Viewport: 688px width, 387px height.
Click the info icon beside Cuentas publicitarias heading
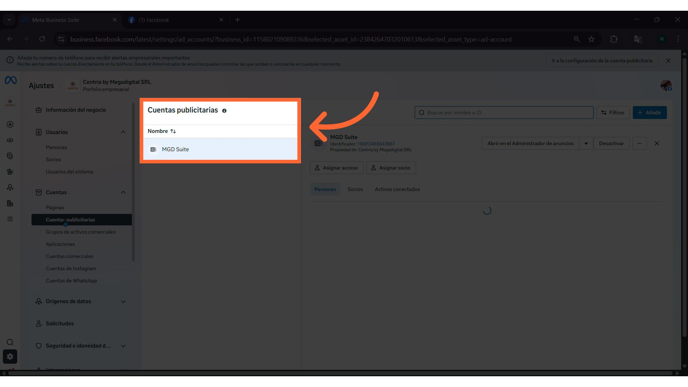tap(224, 111)
